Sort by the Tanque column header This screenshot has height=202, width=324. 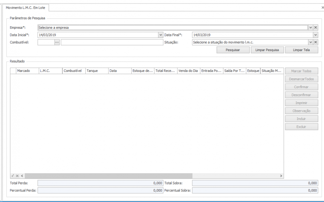[97, 71]
